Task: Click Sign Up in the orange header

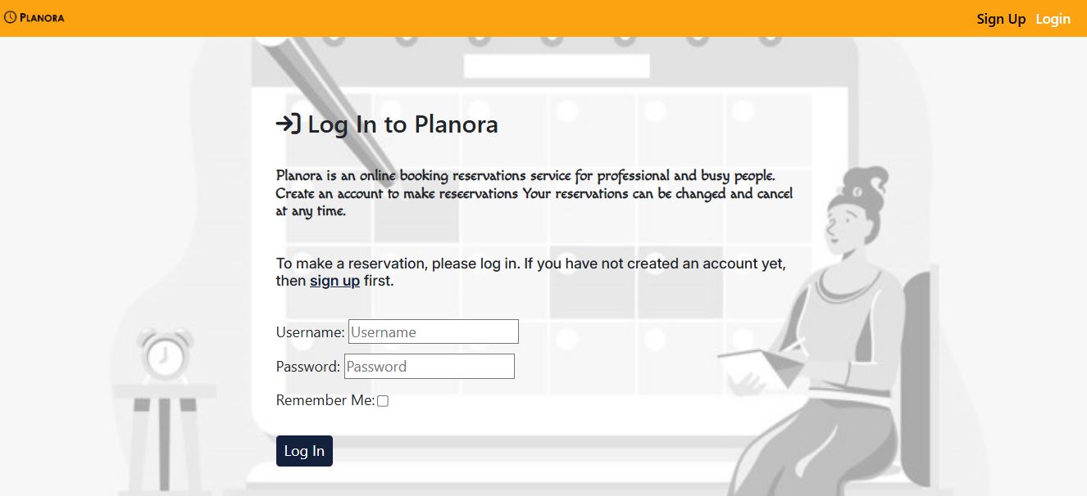Action: (x=1001, y=19)
